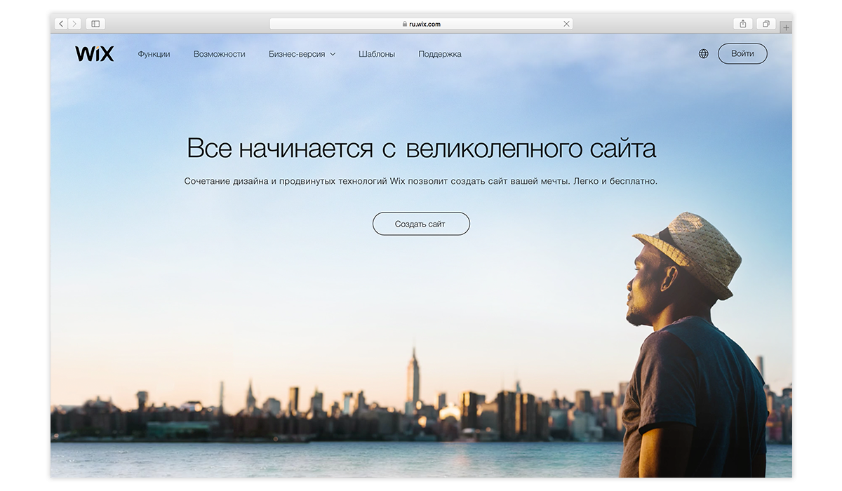The height and width of the screenshot is (491, 842).
Task: Go to the Шаблоны page
Action: pos(377,54)
